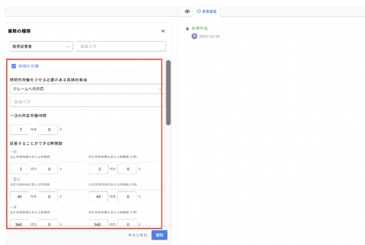Viewport: 365px width, 245px height.
Task: Click the 新規作成 history entry
Action: click(200, 29)
